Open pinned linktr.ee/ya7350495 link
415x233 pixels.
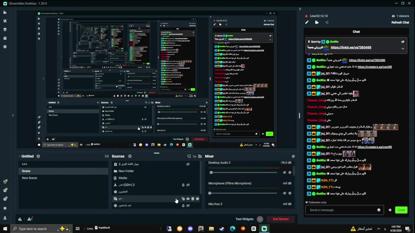pyautogui.click(x=351, y=48)
